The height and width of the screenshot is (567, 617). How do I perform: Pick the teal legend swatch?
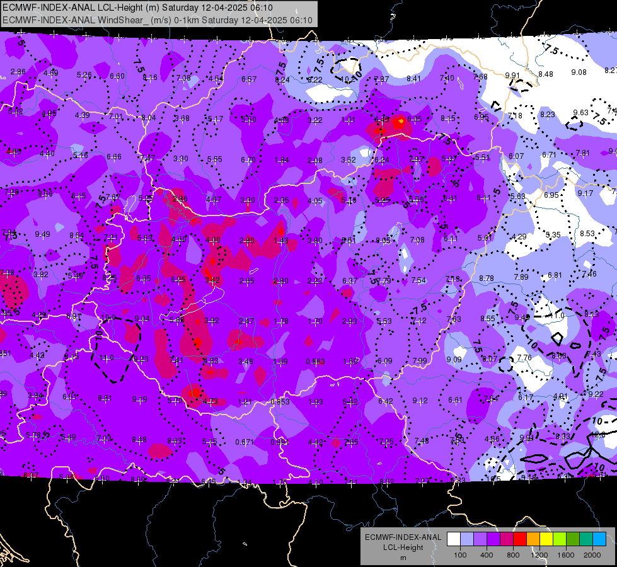[586, 539]
